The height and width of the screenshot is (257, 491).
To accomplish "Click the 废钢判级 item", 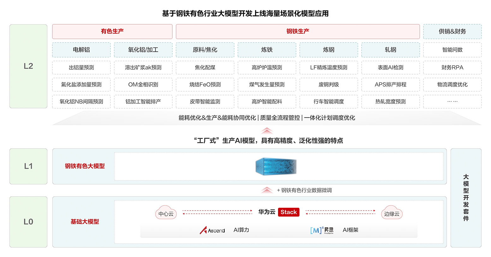I will point(328,85).
